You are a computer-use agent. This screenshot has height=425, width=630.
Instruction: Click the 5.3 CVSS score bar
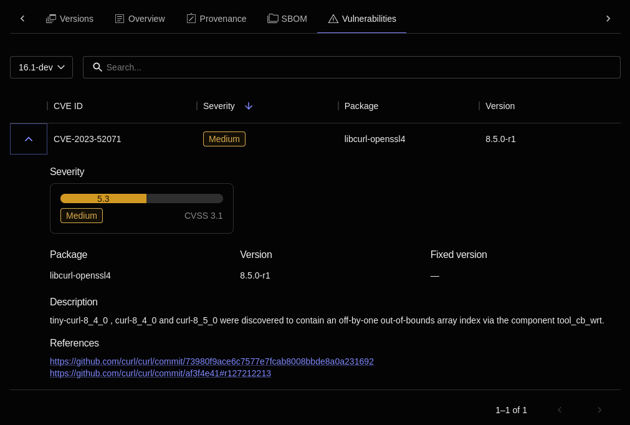pyautogui.click(x=103, y=198)
